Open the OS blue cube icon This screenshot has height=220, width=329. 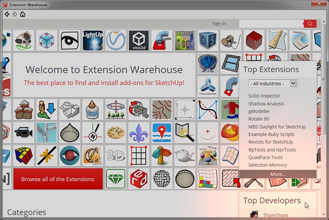click(208, 40)
